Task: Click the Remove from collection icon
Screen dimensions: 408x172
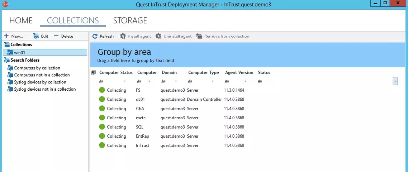Action: tap(199, 36)
